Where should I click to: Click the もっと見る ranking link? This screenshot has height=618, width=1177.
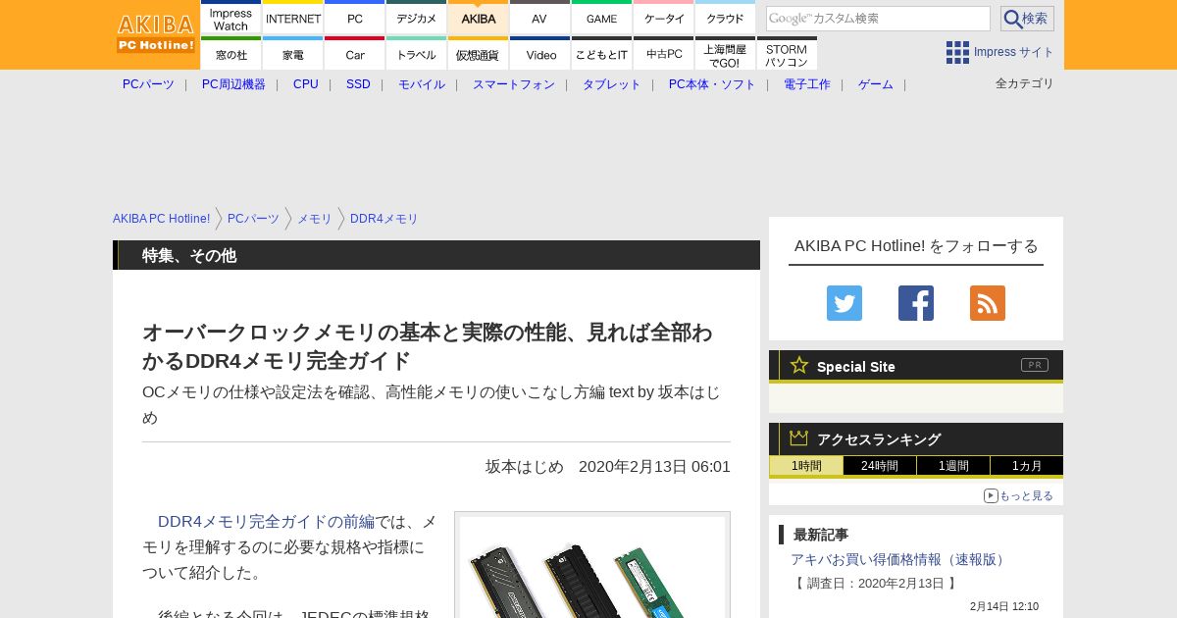[1018, 495]
